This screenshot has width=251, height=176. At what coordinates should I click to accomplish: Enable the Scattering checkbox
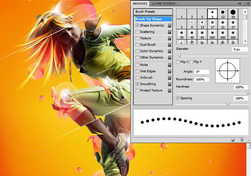pyautogui.click(x=137, y=32)
